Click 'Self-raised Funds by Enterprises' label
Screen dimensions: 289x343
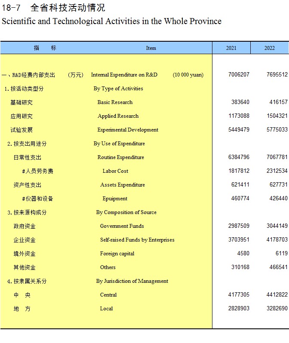(137, 240)
